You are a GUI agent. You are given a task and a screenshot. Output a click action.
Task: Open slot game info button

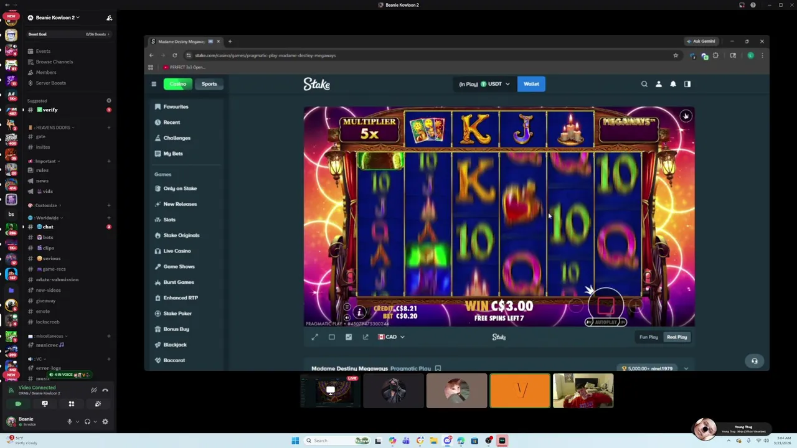click(359, 312)
